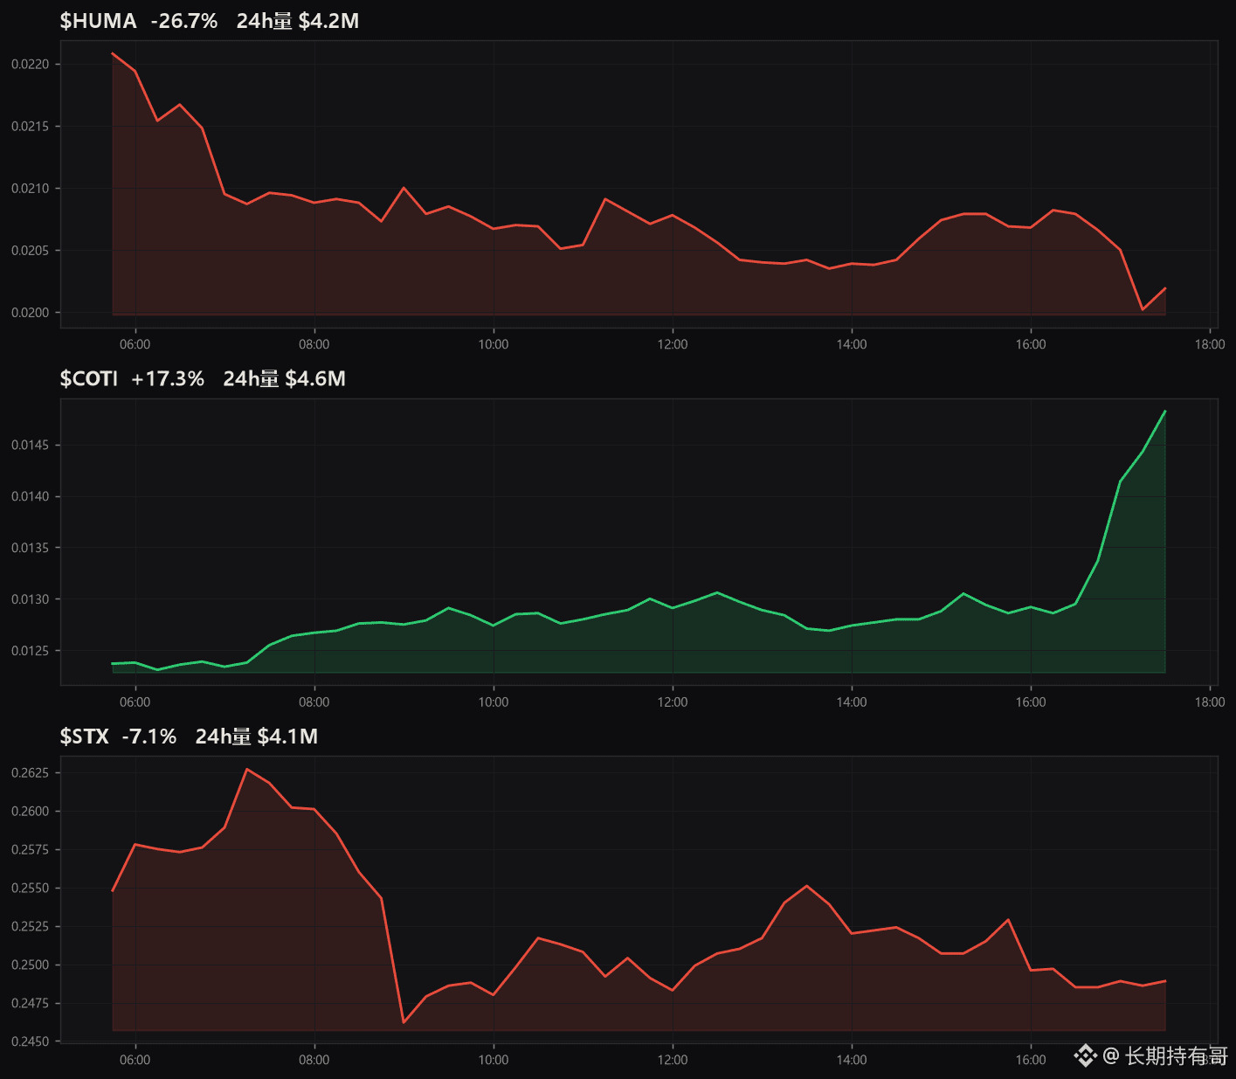
Task: Click the 0.0200 price axis label
Action: [31, 313]
